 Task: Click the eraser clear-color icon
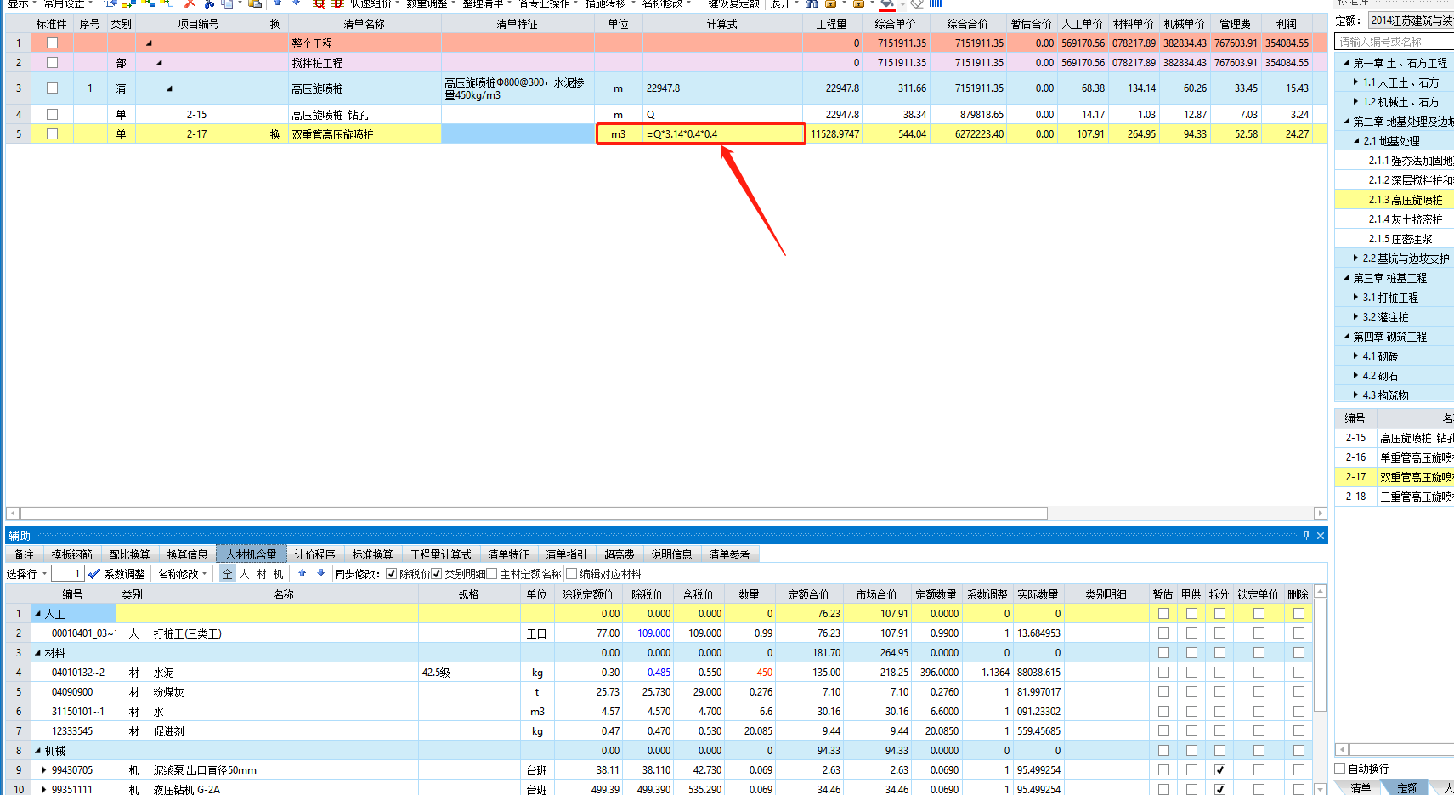(x=917, y=3)
